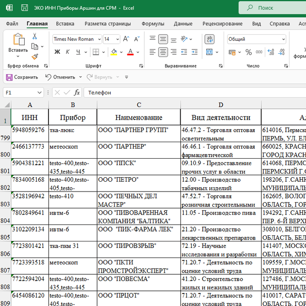Decrease decimal places
The image size is (306, 306).
pyautogui.click(x=281, y=52)
